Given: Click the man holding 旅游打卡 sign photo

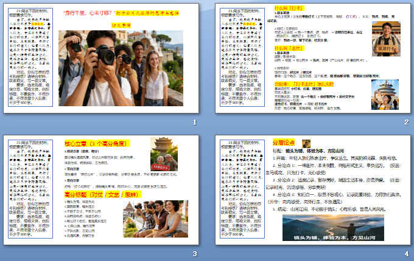Looking at the screenshot, I should pyautogui.click(x=385, y=39).
